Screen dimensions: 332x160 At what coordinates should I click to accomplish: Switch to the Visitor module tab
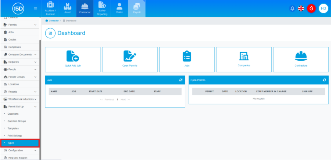[119, 8]
